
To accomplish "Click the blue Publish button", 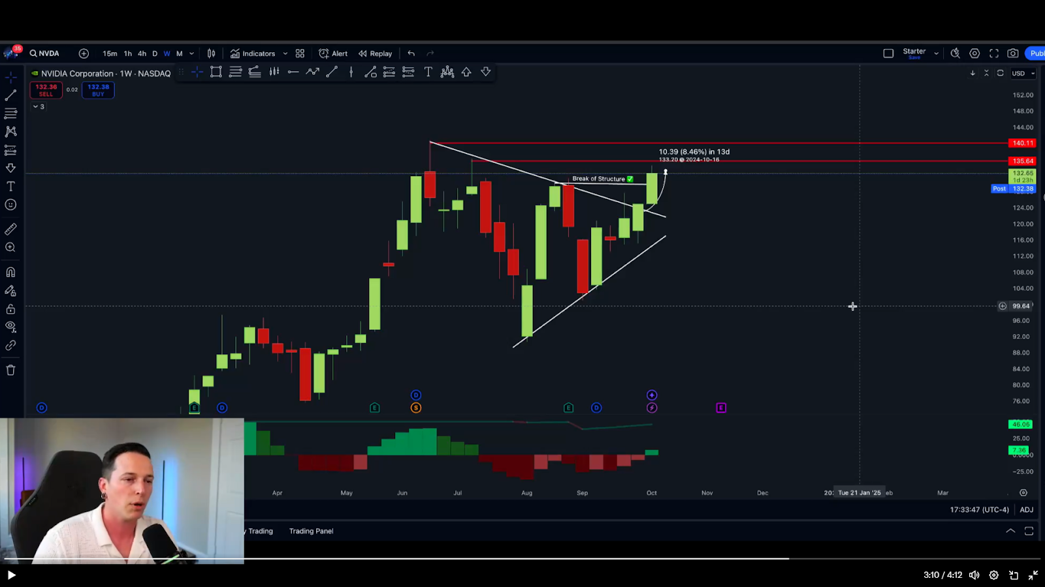I will click(x=1036, y=53).
